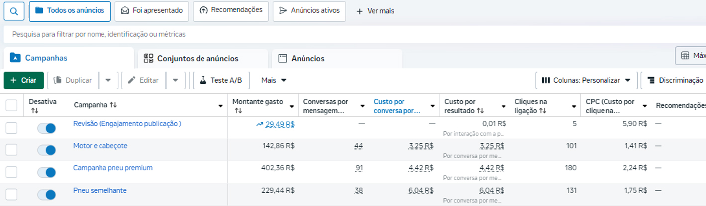Tick the select-all campaigns checkbox
The width and height of the screenshot is (706, 206).
(11, 105)
